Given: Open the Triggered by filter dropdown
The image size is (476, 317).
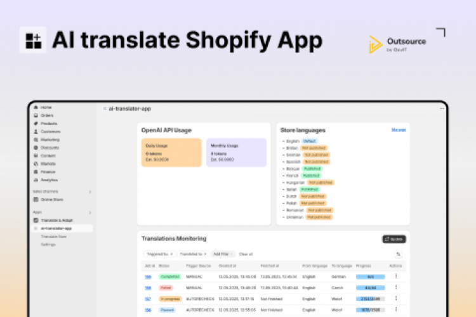Looking at the screenshot, I should click(160, 254).
